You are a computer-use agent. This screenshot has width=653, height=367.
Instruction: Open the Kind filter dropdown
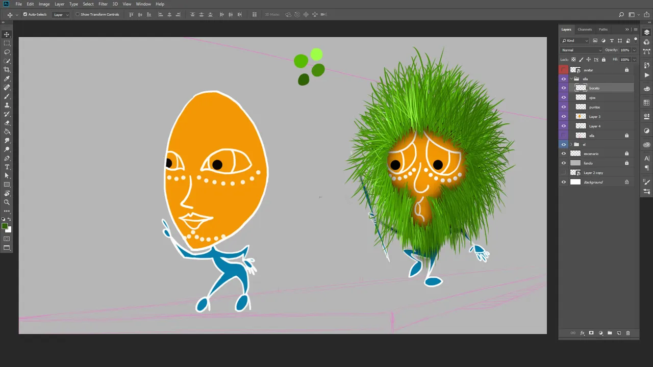coord(575,41)
